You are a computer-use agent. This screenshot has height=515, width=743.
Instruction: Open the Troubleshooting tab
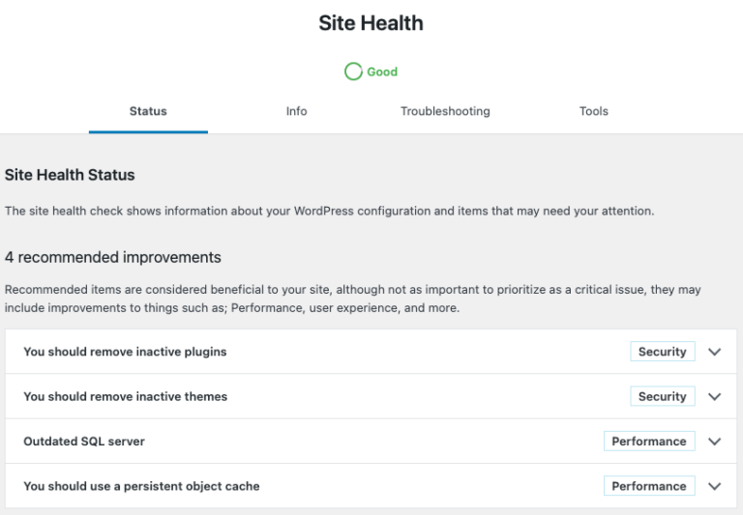point(445,111)
